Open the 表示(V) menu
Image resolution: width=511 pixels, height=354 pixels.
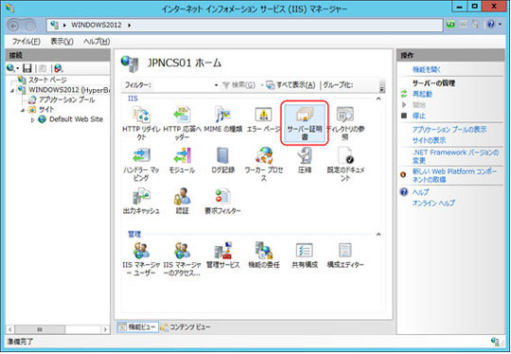(62, 42)
